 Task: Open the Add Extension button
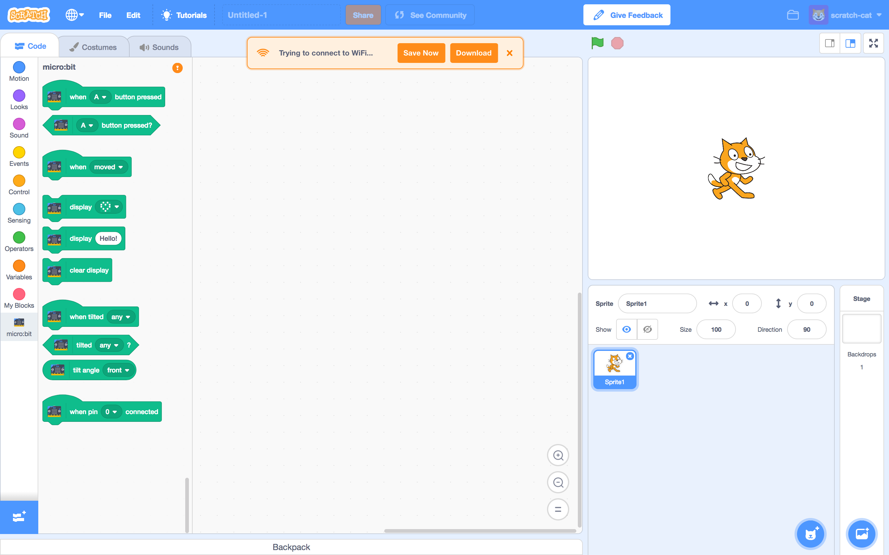point(19,517)
